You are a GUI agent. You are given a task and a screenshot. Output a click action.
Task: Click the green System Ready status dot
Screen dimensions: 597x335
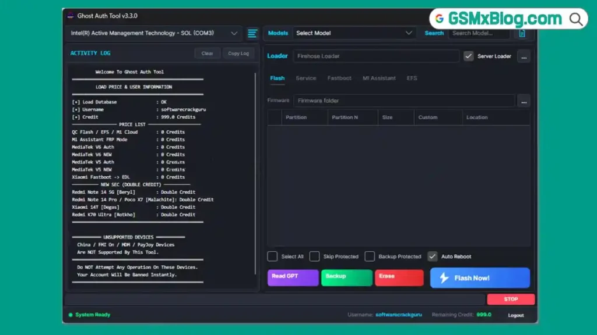[x=71, y=315]
